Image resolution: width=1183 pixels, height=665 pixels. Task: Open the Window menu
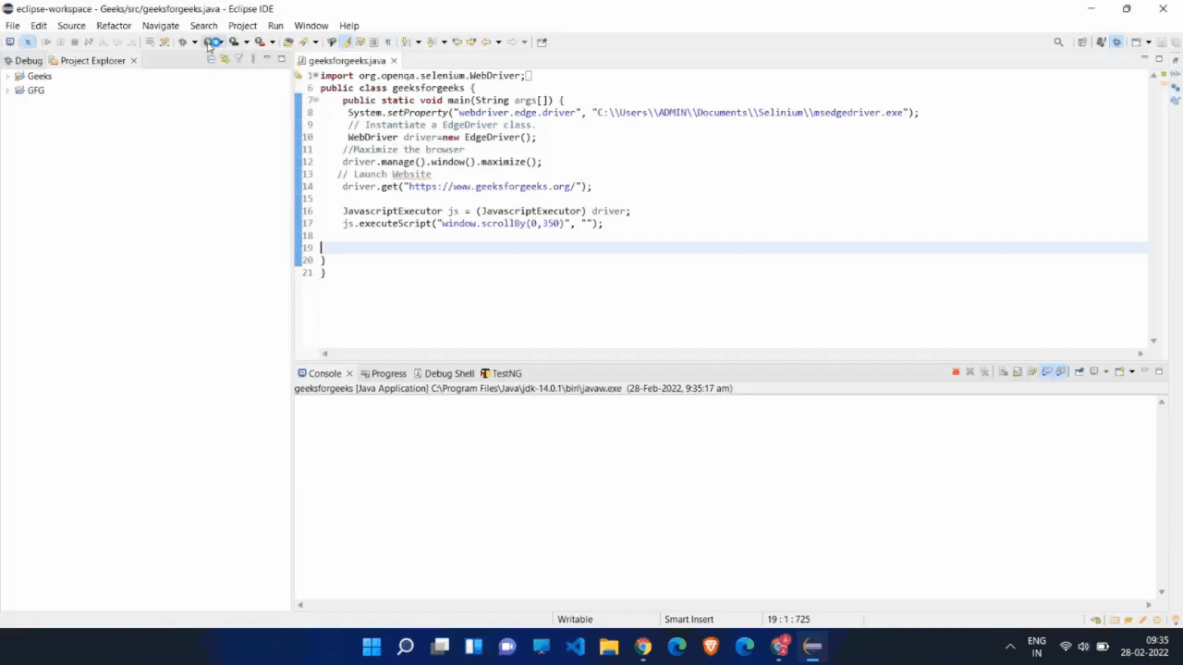point(311,26)
